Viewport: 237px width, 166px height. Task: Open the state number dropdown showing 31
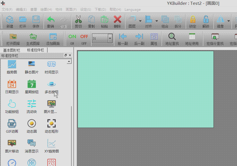(110, 38)
